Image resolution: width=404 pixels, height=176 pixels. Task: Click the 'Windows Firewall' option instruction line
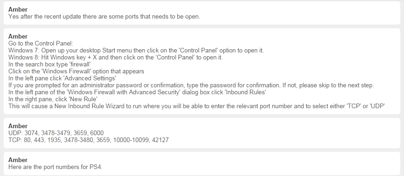click(76, 71)
